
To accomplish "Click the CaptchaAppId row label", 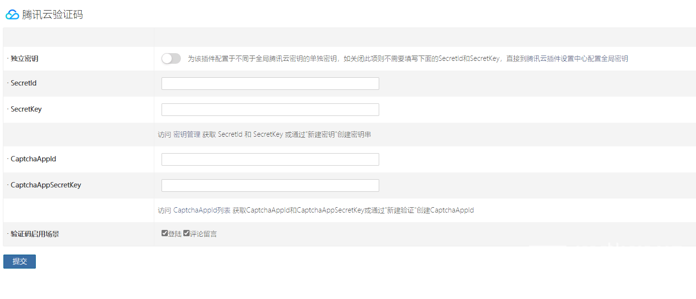I will pyautogui.click(x=33, y=158).
